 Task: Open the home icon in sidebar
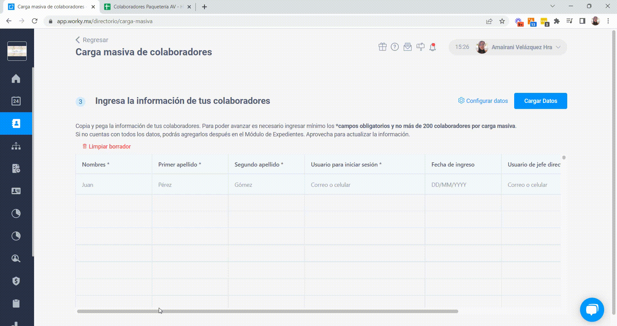[16, 78]
